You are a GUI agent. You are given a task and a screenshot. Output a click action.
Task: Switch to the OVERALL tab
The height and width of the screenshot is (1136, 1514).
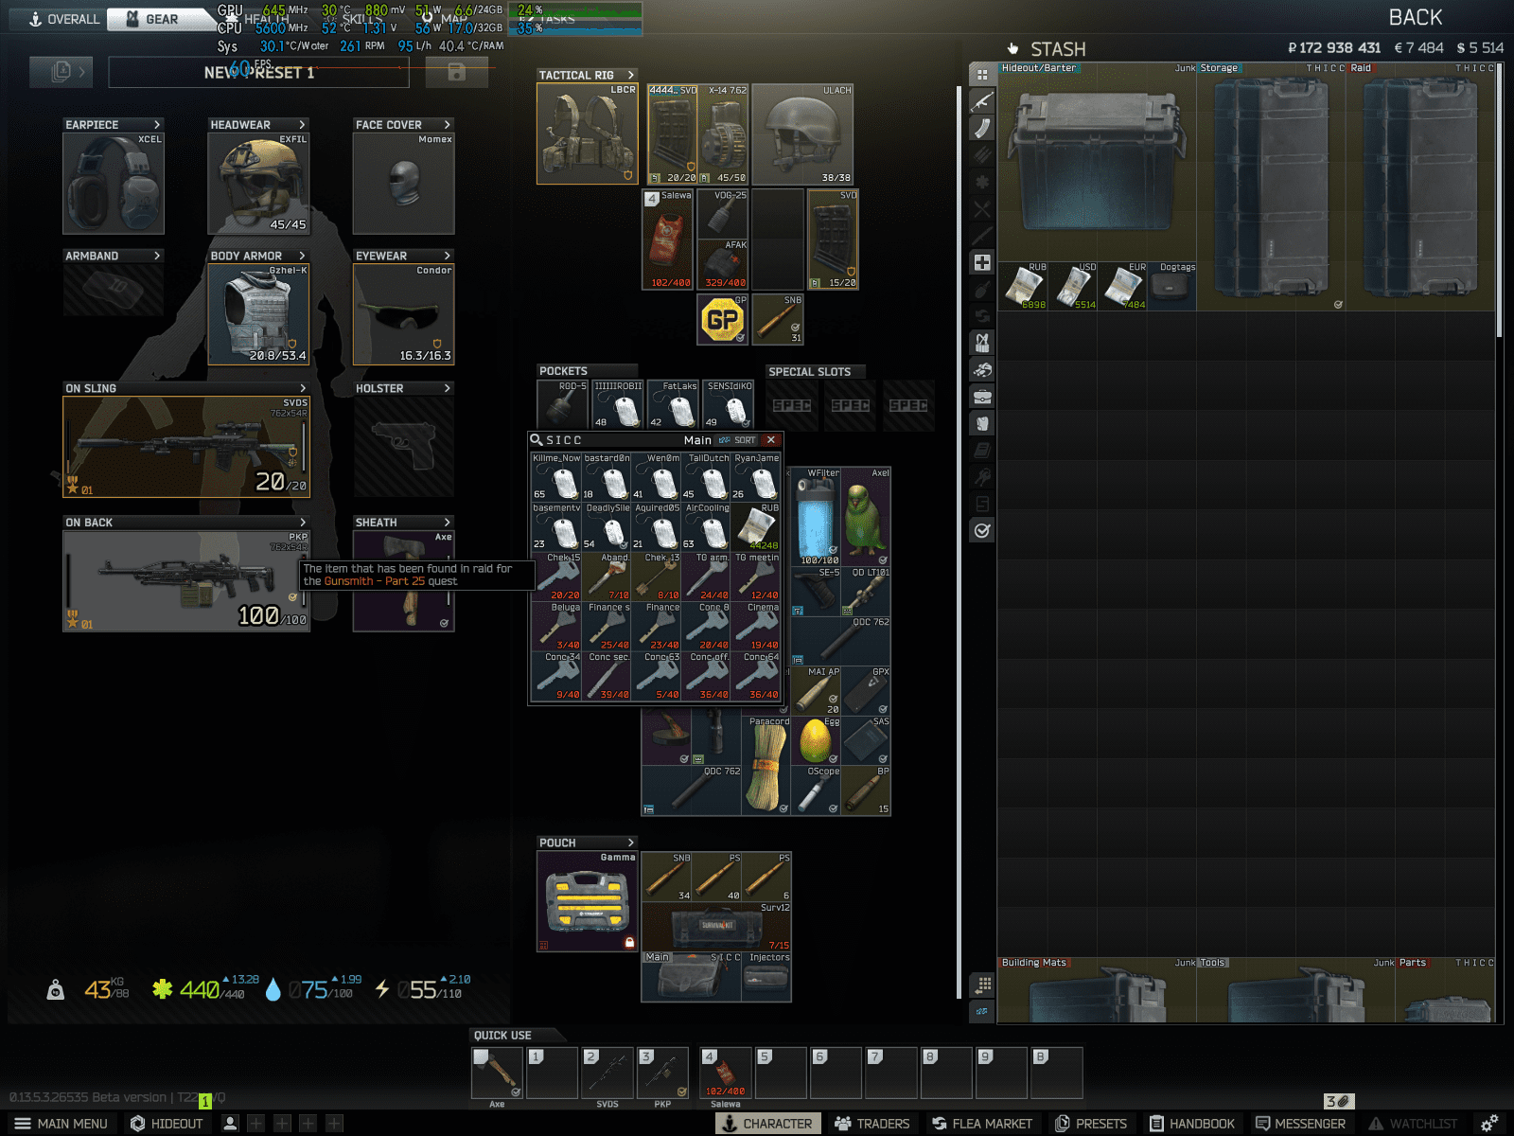point(62,19)
